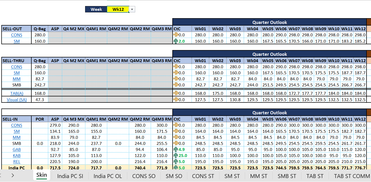Open the India PC OL sheet tab

(x=108, y=176)
